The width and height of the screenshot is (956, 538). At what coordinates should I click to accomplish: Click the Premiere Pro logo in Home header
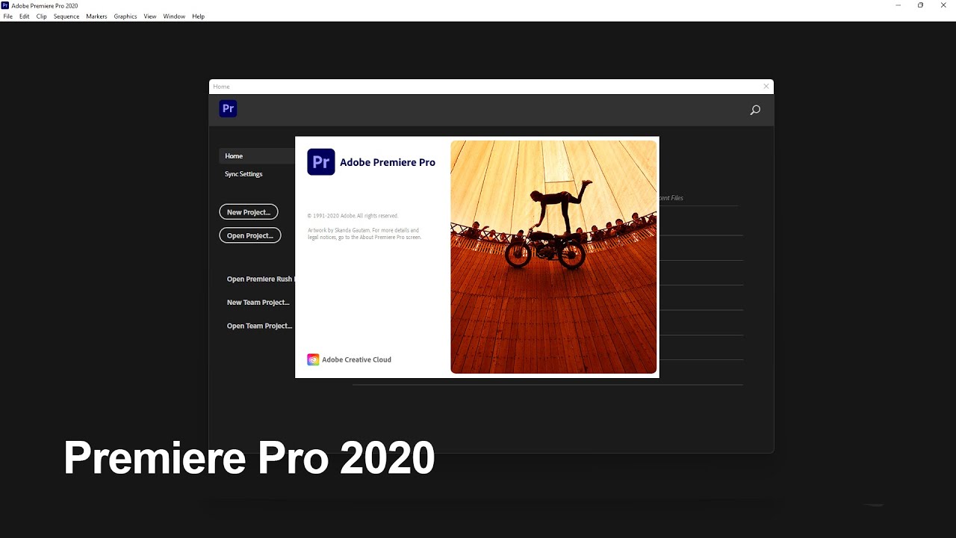coord(228,108)
